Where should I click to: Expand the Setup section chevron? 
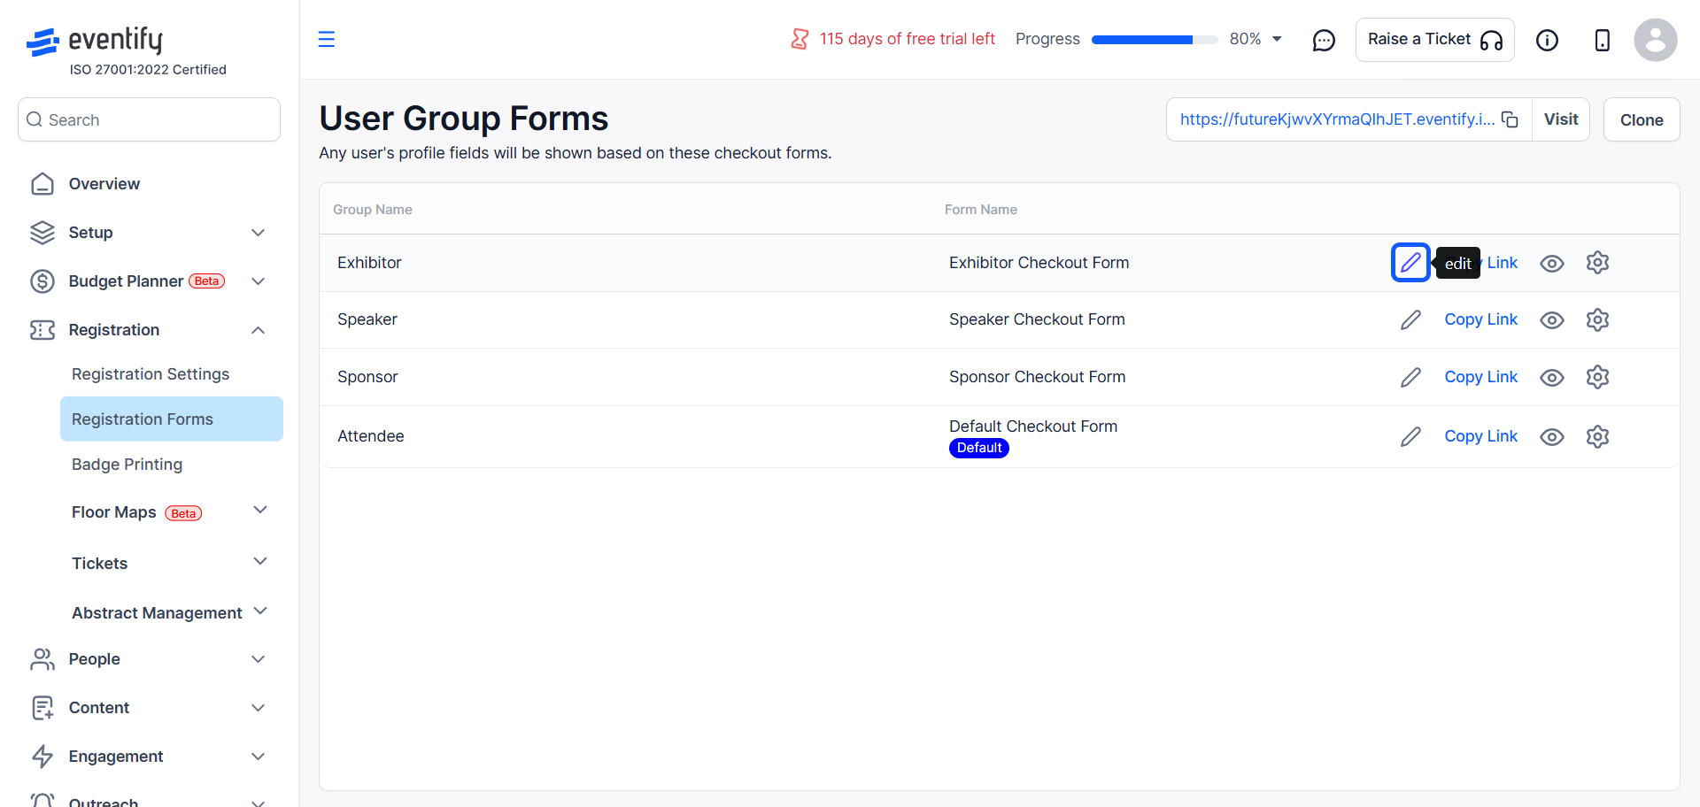click(258, 232)
